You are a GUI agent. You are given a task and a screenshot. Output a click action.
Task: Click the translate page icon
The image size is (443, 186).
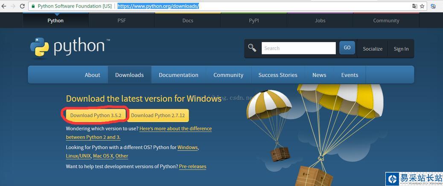coord(415,6)
